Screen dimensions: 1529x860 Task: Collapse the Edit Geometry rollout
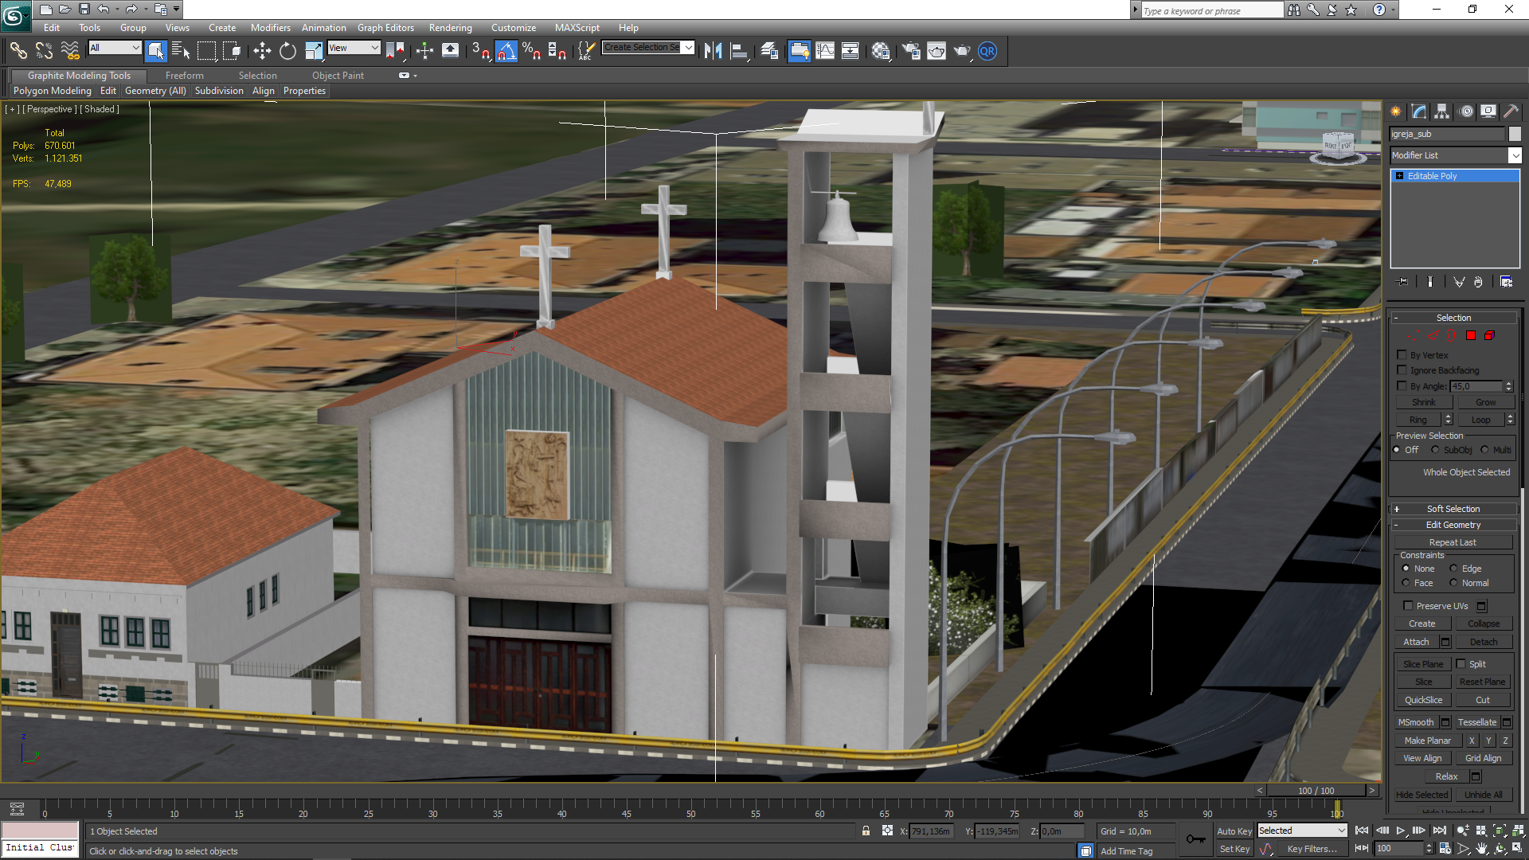point(1453,525)
